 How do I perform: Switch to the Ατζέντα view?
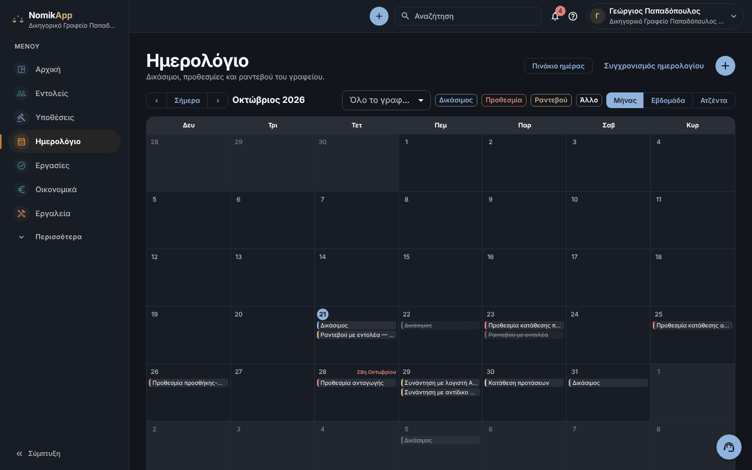pyautogui.click(x=714, y=100)
